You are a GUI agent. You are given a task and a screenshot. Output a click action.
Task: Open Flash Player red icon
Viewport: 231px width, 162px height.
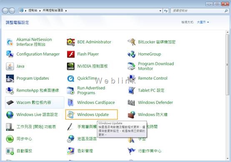pyautogui.click(x=71, y=54)
